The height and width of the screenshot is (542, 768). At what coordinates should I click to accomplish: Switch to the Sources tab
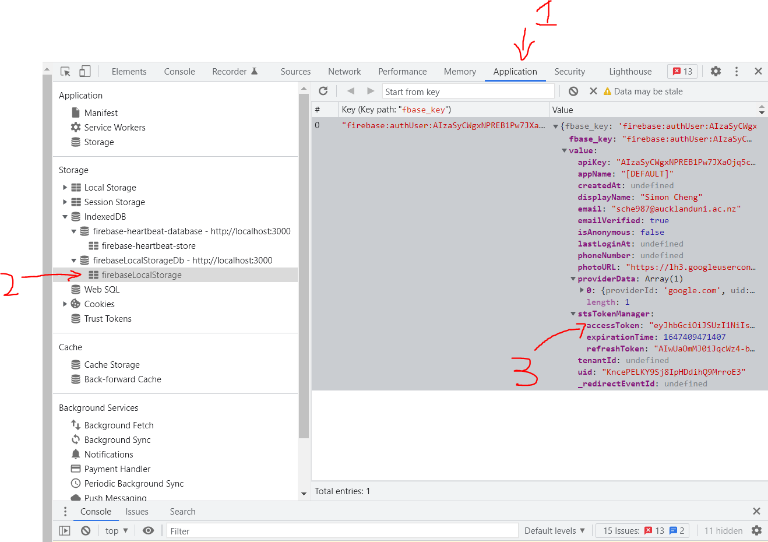295,72
